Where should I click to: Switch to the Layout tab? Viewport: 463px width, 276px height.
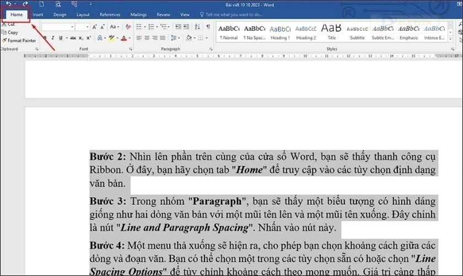point(83,14)
